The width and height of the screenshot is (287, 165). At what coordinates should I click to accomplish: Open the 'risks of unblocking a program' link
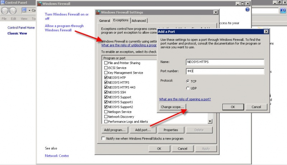pyautogui.click(x=129, y=45)
